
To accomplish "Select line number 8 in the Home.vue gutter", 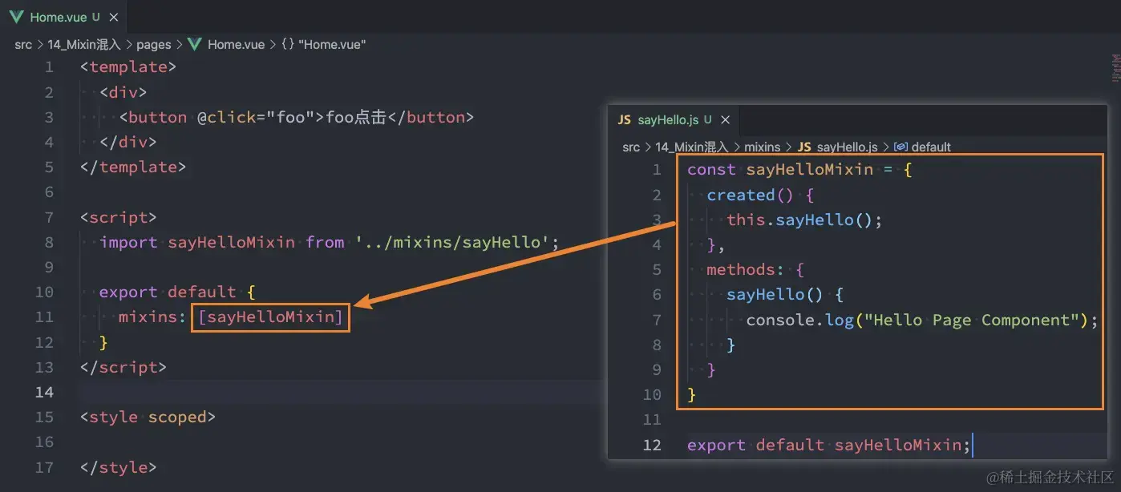I will pyautogui.click(x=50, y=242).
